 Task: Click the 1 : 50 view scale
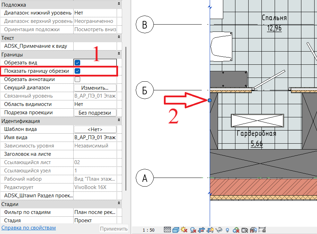coord(148,230)
